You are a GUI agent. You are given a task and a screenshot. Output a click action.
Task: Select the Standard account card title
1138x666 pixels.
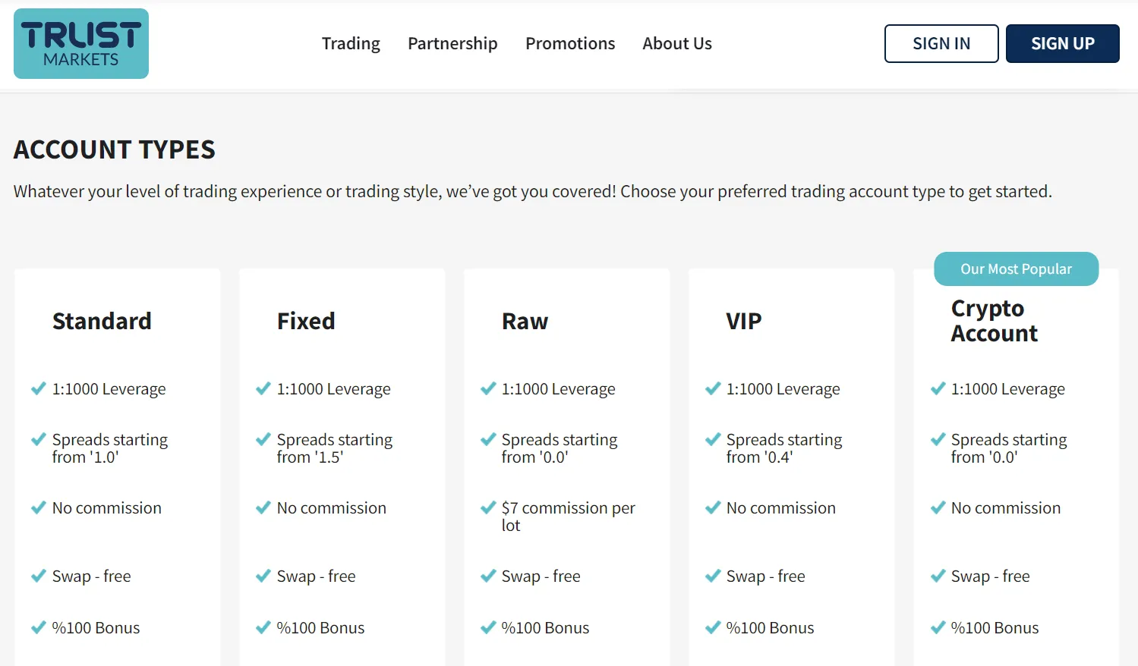(x=102, y=321)
